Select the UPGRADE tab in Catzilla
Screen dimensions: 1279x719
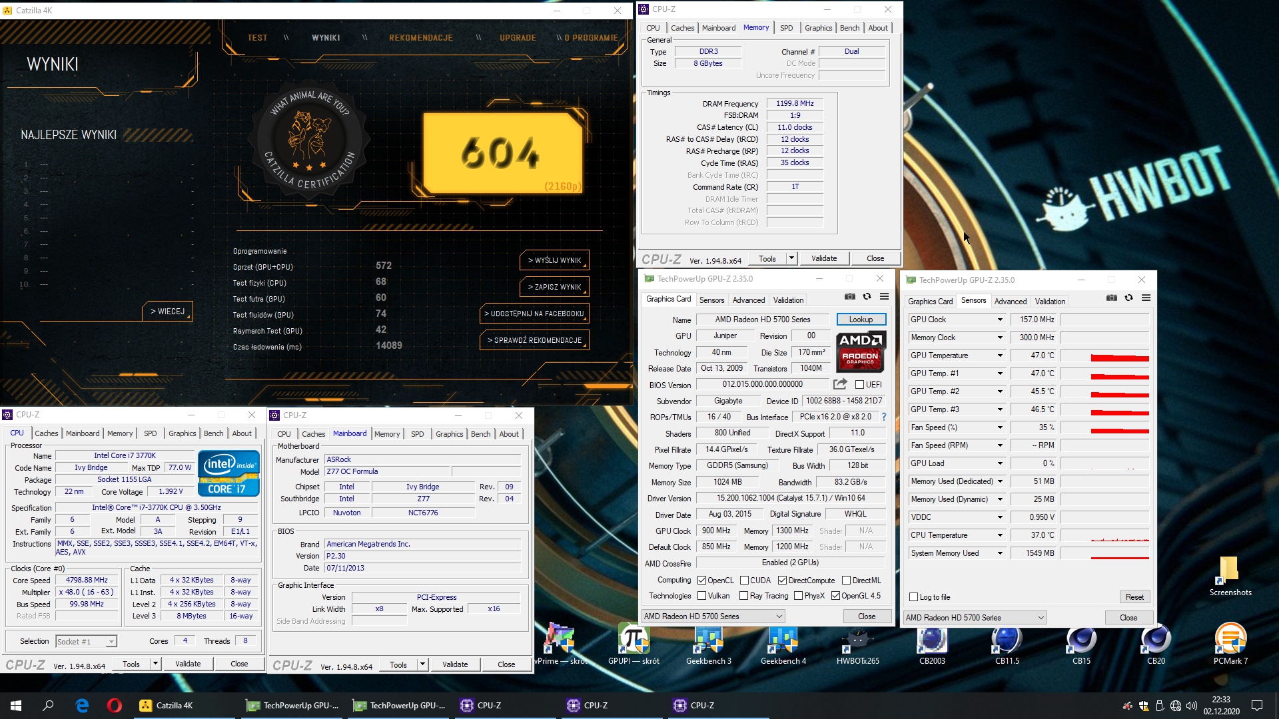coord(518,38)
